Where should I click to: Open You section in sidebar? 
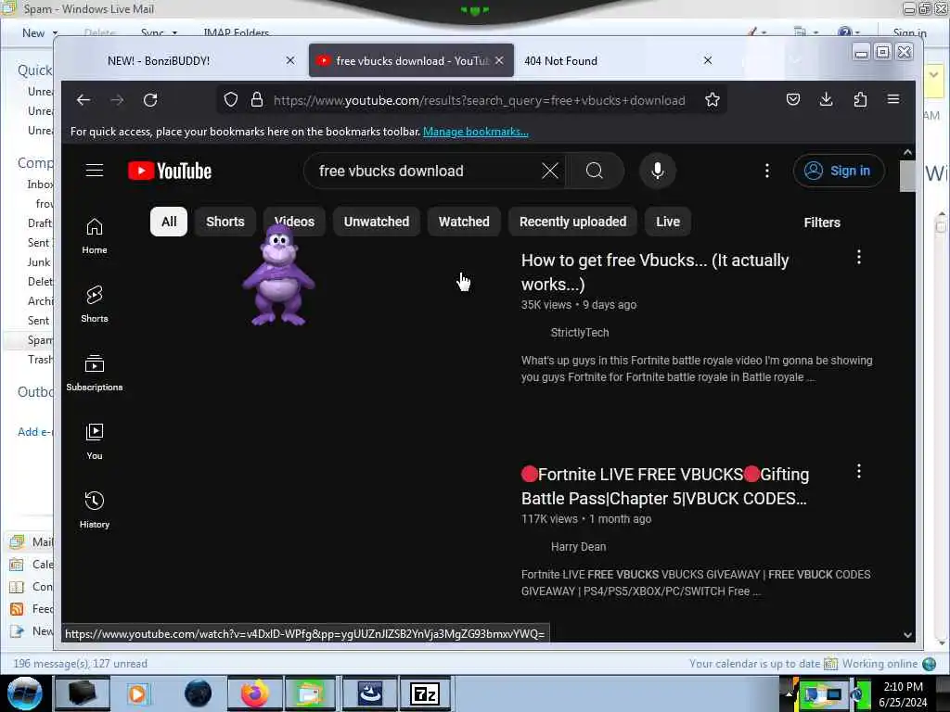coord(95,442)
